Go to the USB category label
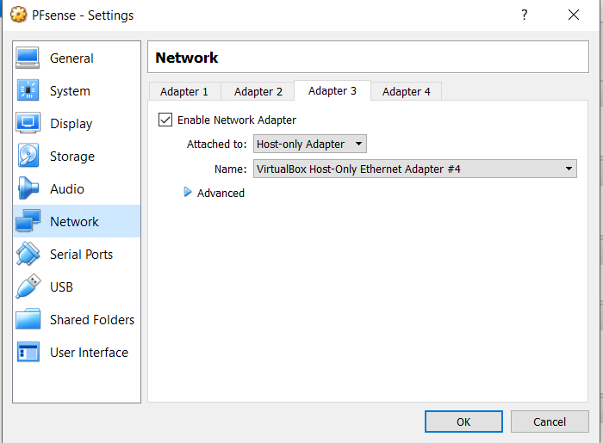Screen dimensions: 603x443 tap(61, 286)
